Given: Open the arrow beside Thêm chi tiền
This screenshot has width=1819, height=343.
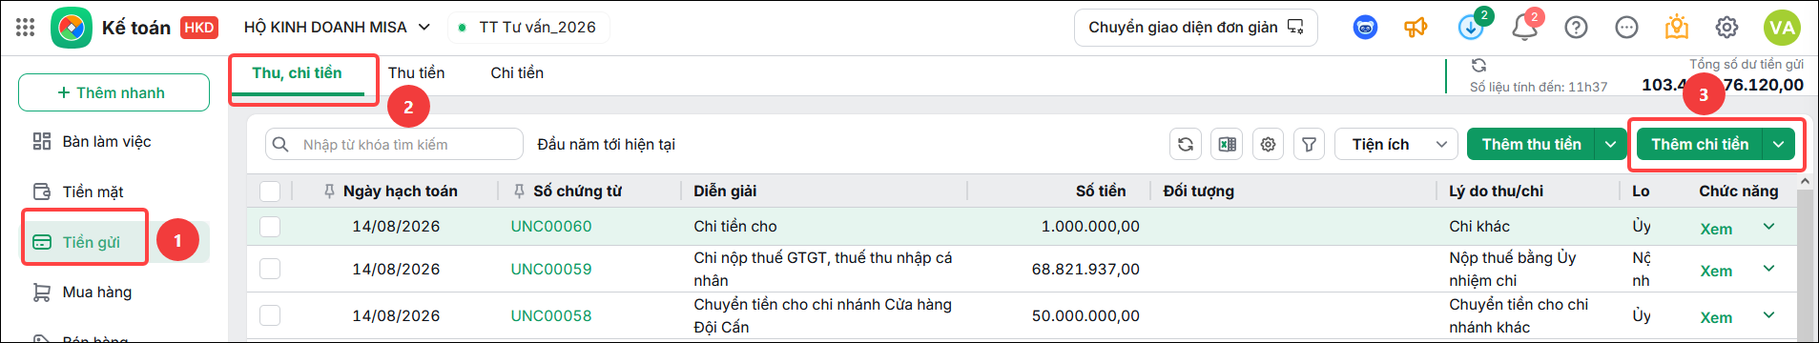Looking at the screenshot, I should tap(1779, 145).
